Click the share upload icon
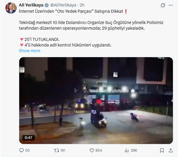 pyautogui.click(x=171, y=150)
